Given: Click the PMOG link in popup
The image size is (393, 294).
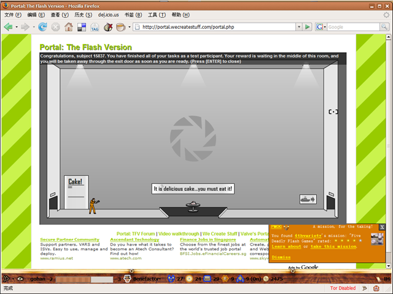Looking at the screenshot, I should click(276, 227).
